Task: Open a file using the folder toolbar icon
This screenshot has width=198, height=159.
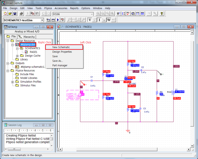Action: [x=10, y=14]
